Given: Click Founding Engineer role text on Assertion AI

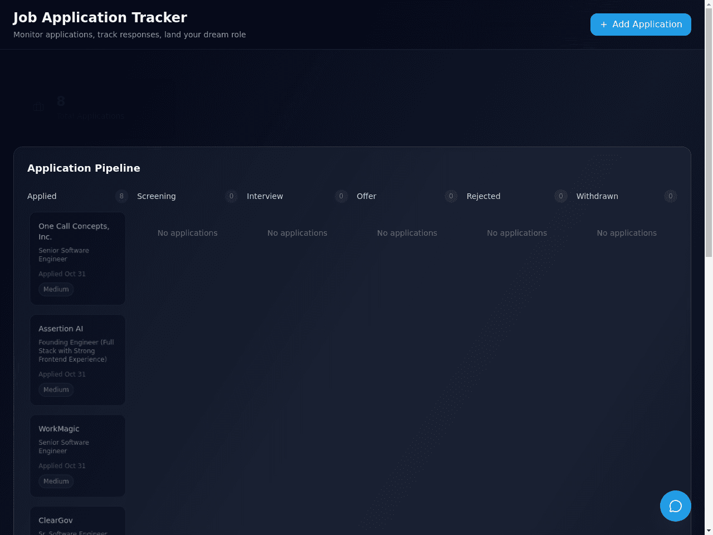Looking at the screenshot, I should (x=76, y=351).
